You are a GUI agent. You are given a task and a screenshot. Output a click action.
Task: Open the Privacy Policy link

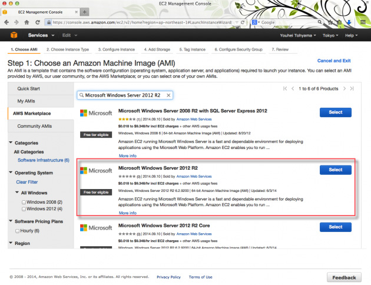click(168, 277)
